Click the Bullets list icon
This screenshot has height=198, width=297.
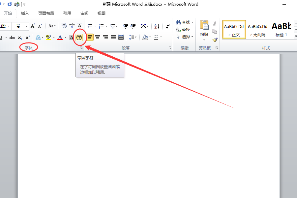pos(90,26)
